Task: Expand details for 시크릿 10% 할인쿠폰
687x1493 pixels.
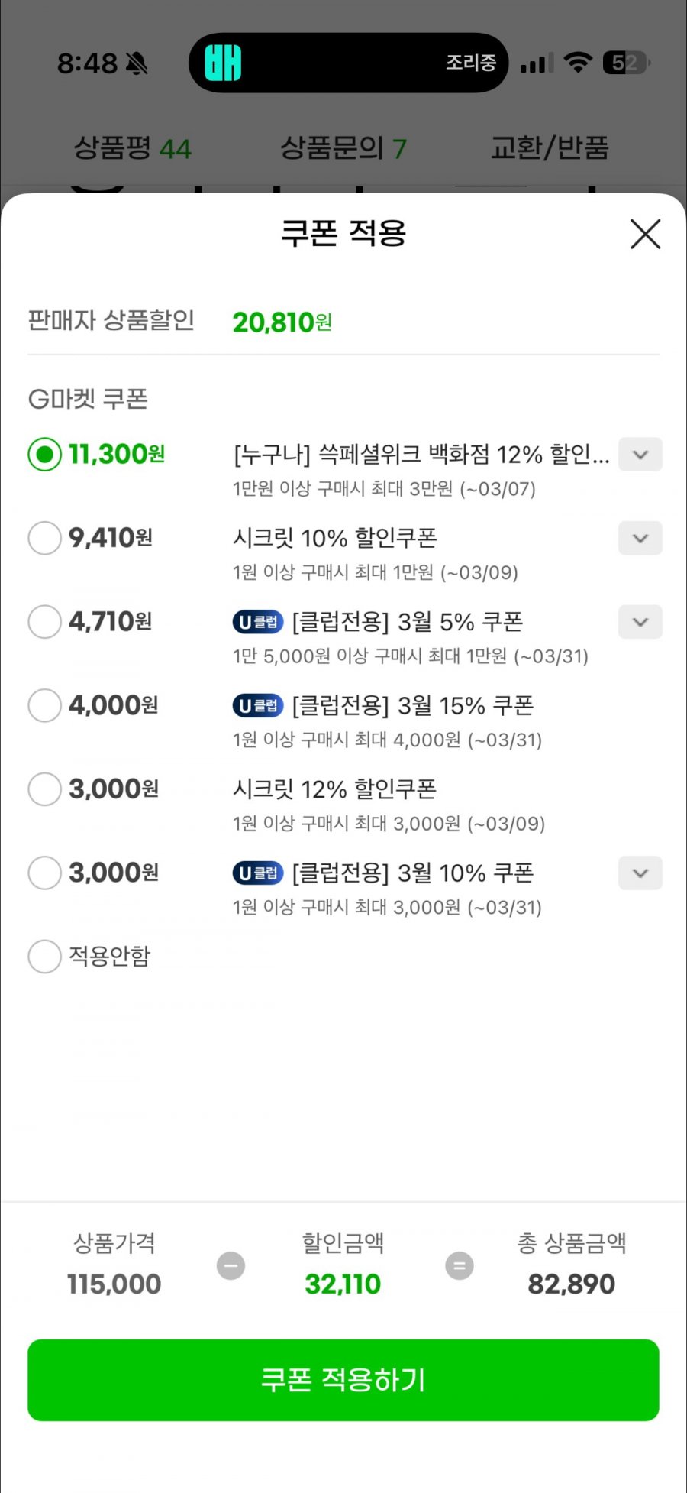Action: click(x=640, y=538)
